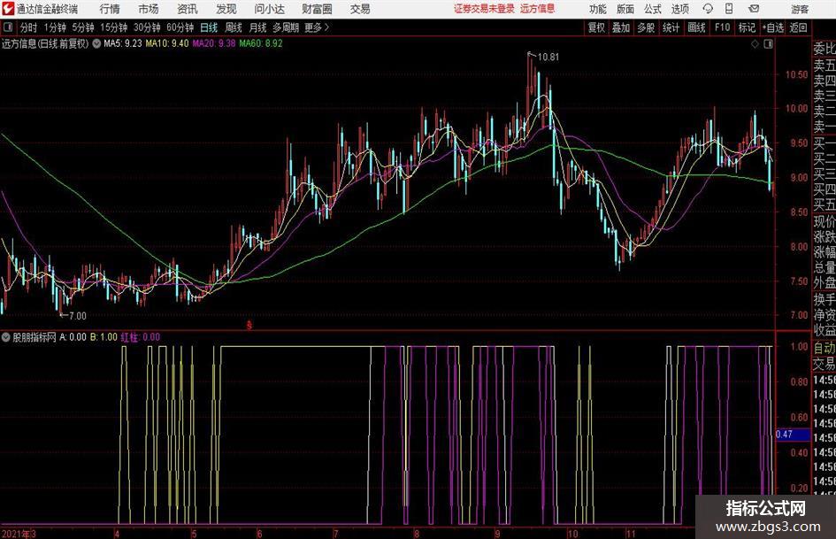This screenshot has width=836, height=539.
Task: Click the 复权 toolbar button
Action: point(596,27)
